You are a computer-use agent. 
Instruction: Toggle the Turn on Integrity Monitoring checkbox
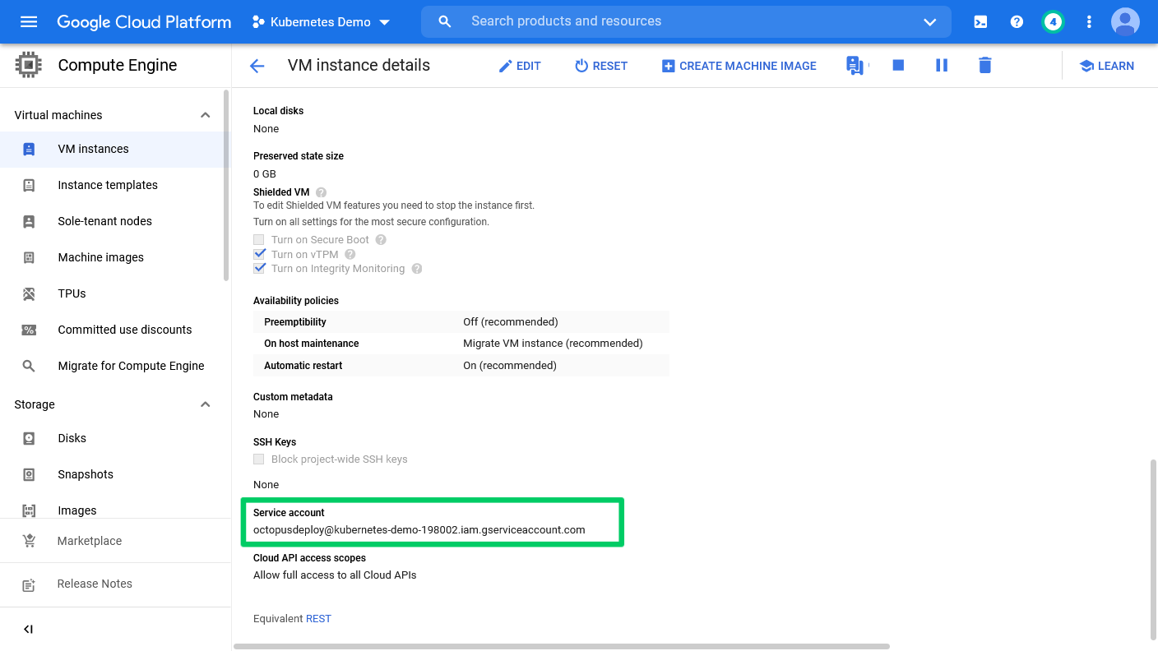click(259, 268)
